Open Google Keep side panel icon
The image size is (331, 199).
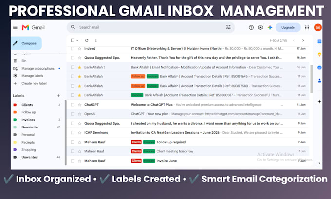(319, 54)
